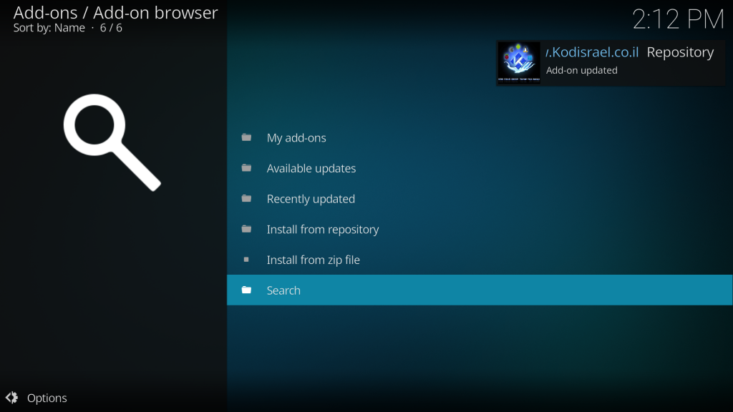Click the folder icon on the highlighted Search row
The image size is (733, 412).
(x=247, y=290)
